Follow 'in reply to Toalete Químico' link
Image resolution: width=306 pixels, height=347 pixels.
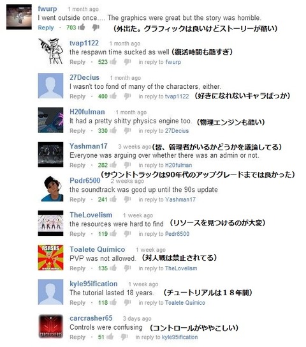(x=171, y=302)
